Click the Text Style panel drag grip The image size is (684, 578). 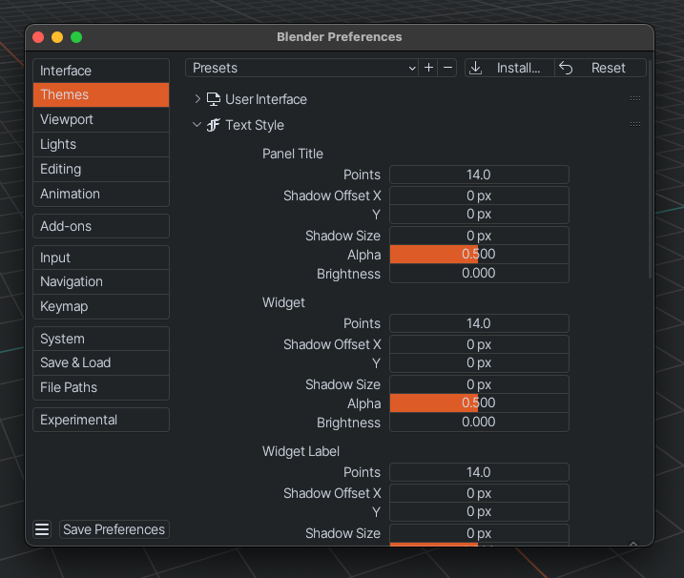click(x=635, y=124)
